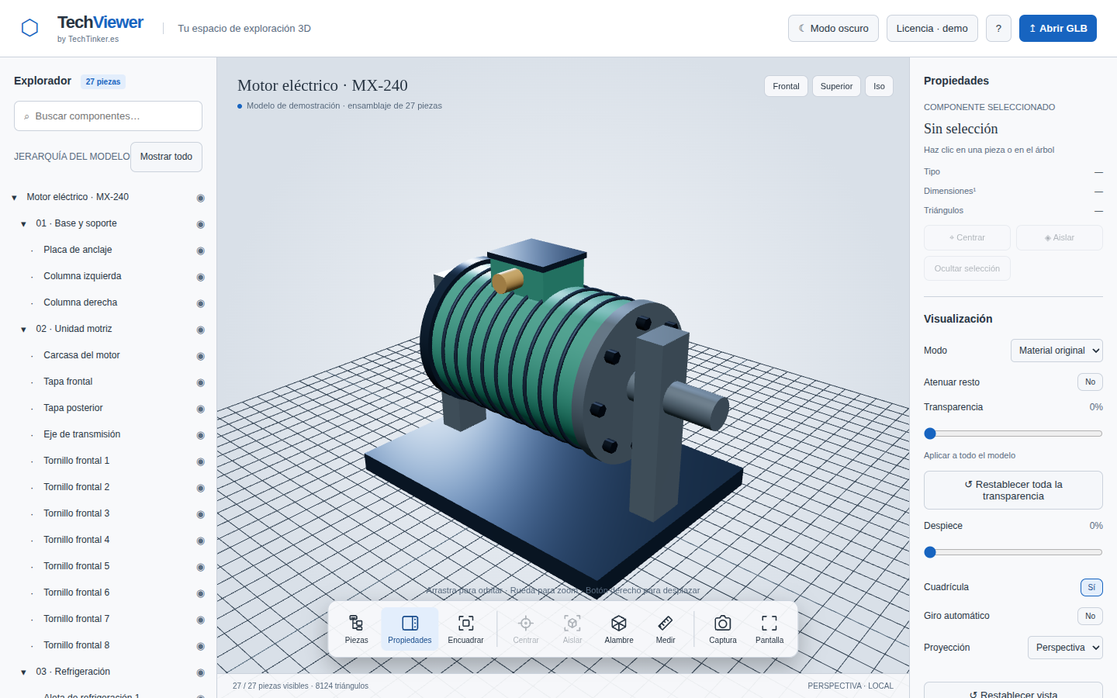This screenshot has height=698, width=1117.
Task: Select Tornillo frontal 7 in tree
Action: pos(76,619)
